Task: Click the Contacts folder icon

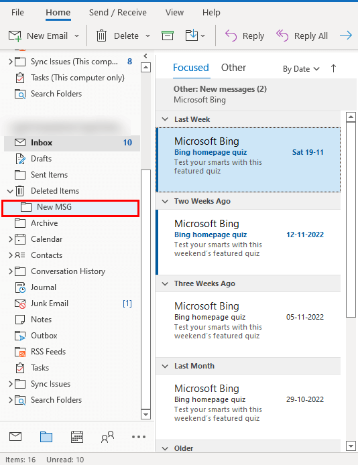Action: click(20, 255)
